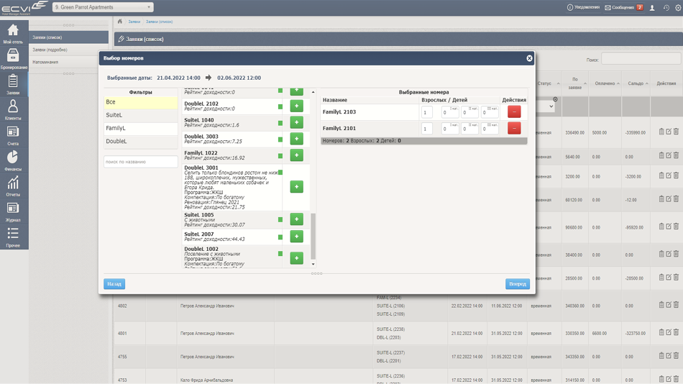The image size is (683, 384).
Task: Open the Финансы section
Action: click(13, 161)
